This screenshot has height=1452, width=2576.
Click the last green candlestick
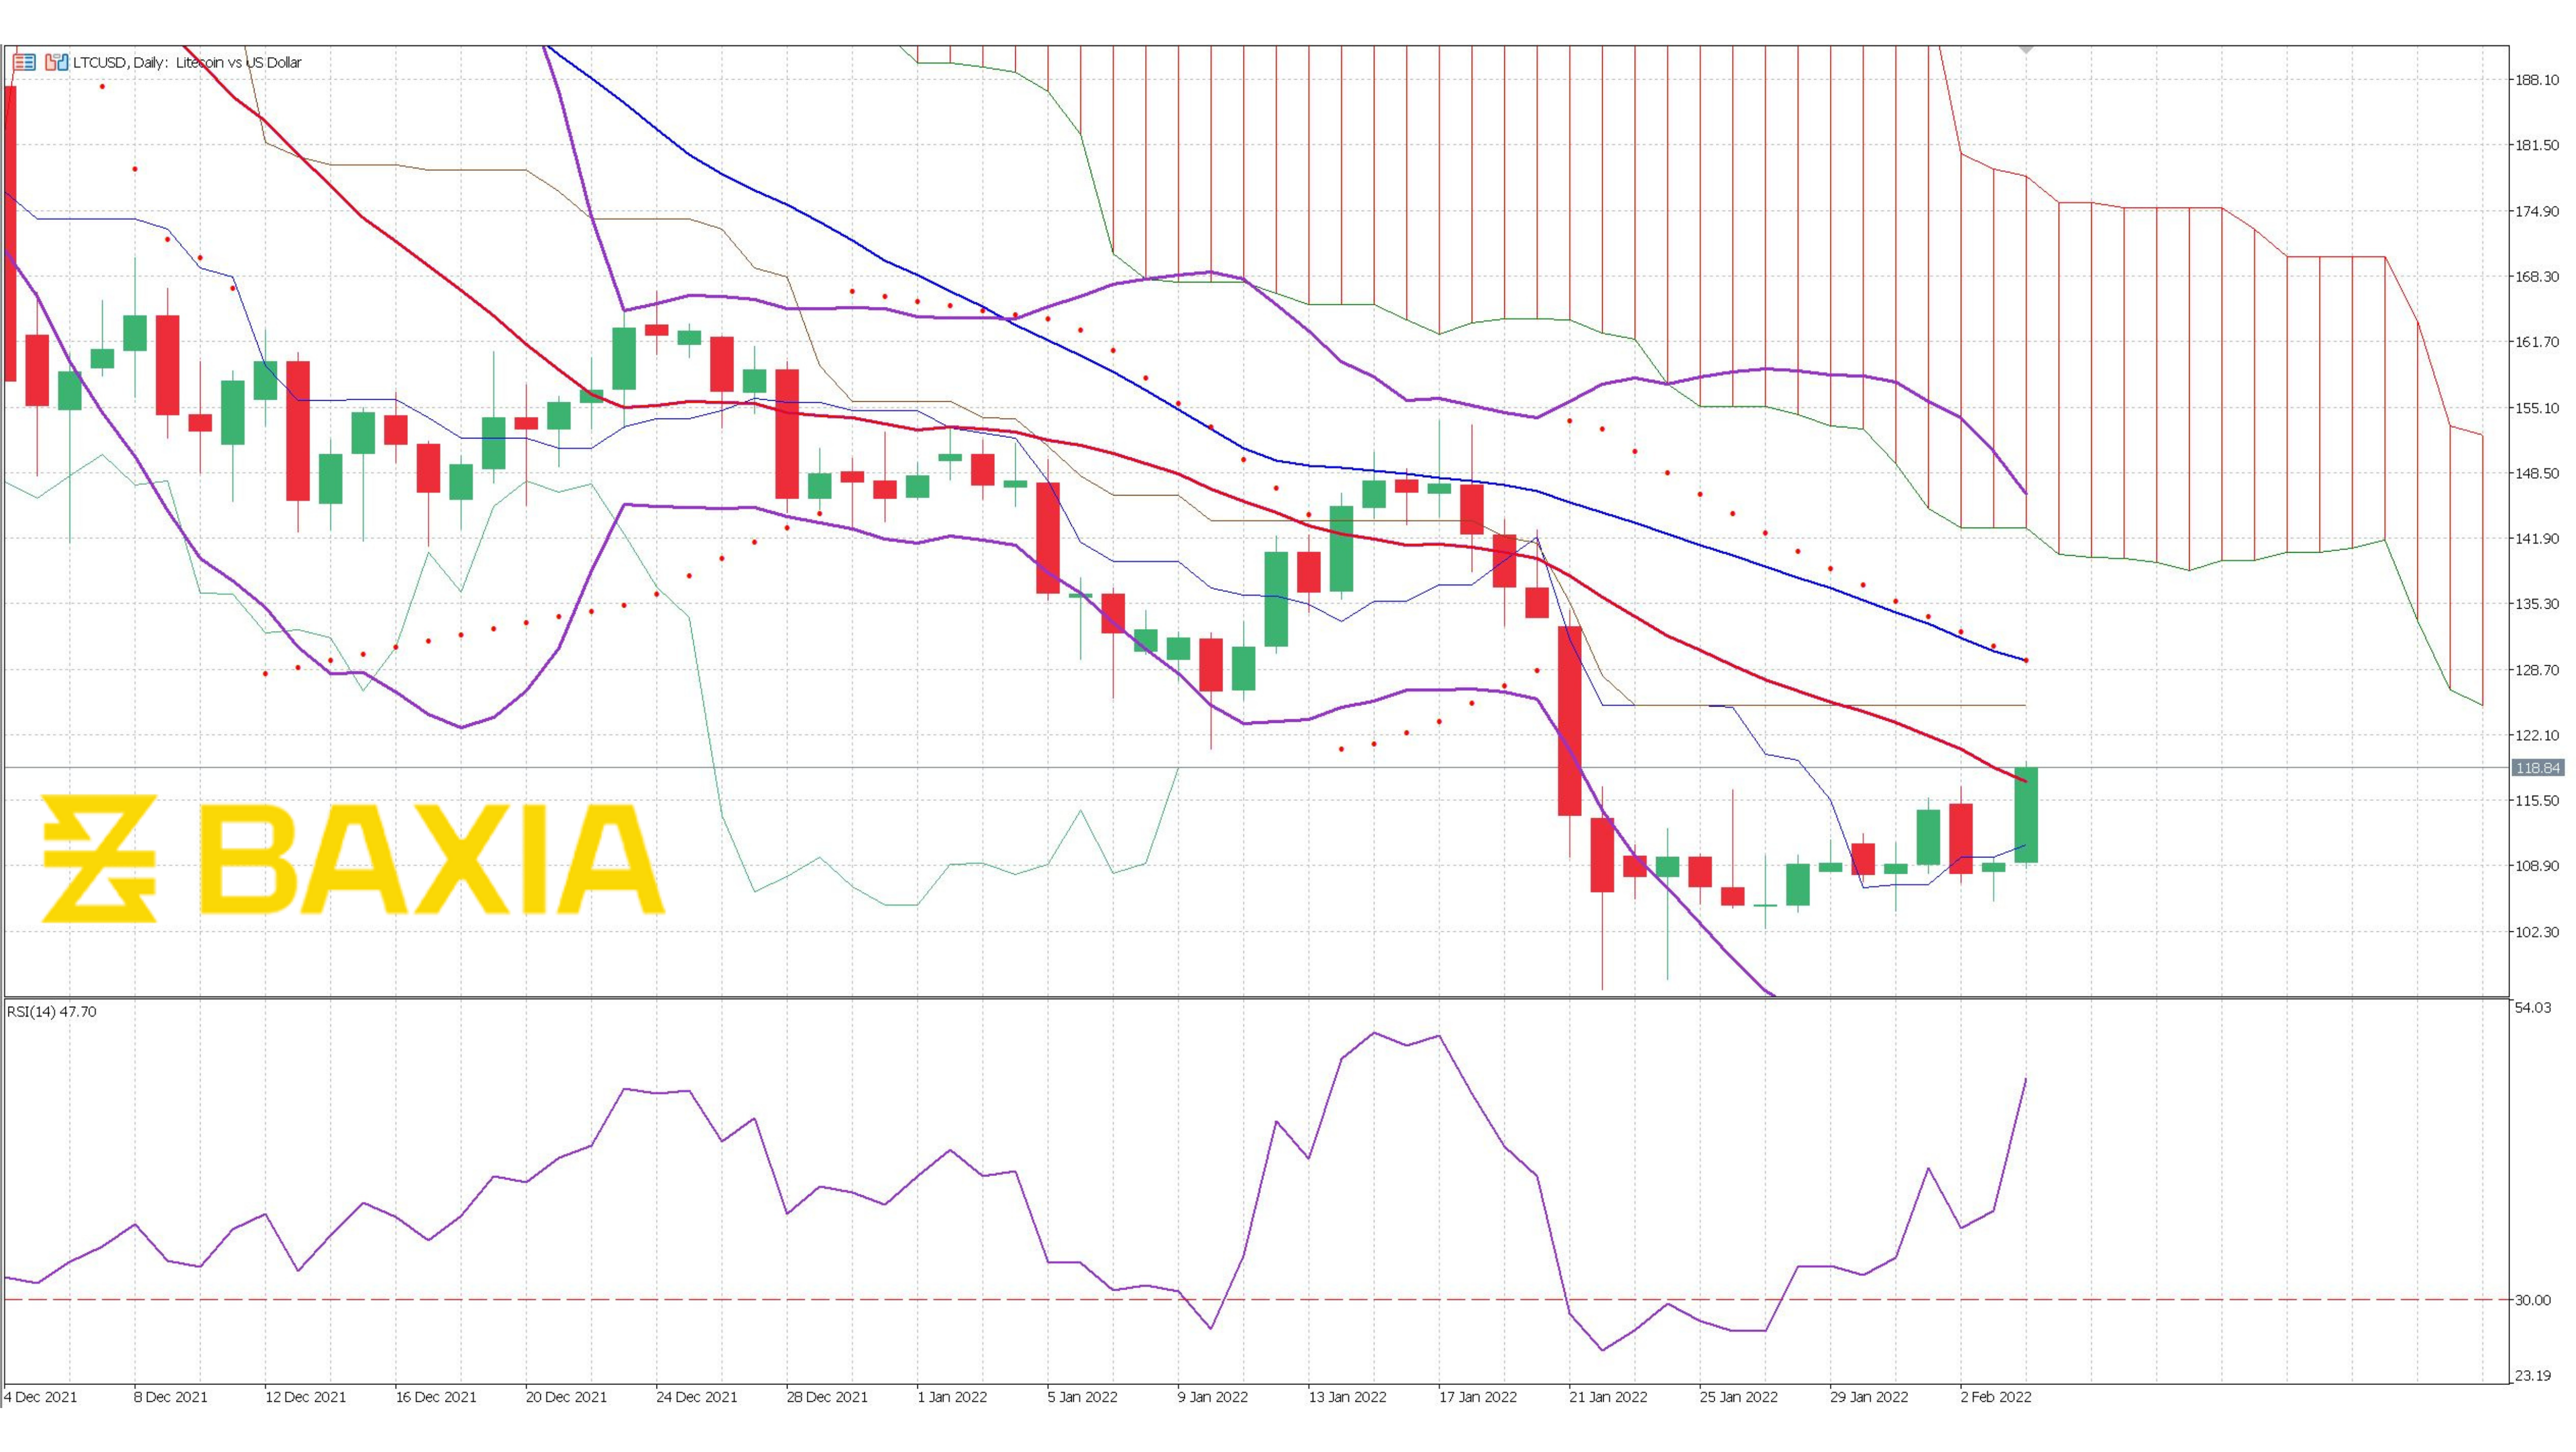click(2025, 815)
